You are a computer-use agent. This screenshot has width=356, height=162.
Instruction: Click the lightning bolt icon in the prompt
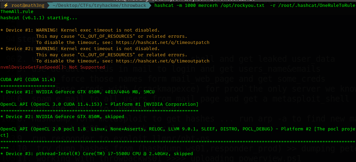tap(6, 6)
